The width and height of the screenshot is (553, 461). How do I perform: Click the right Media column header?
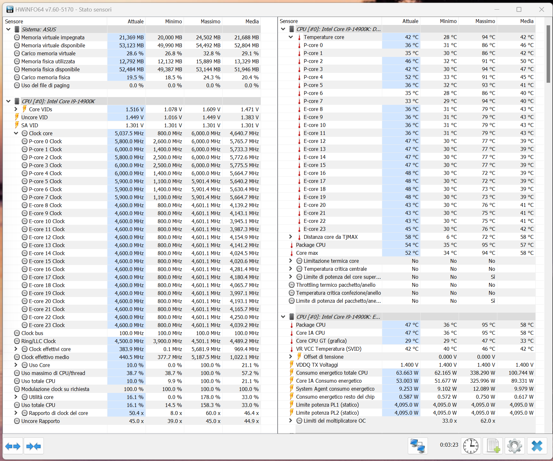click(516, 21)
